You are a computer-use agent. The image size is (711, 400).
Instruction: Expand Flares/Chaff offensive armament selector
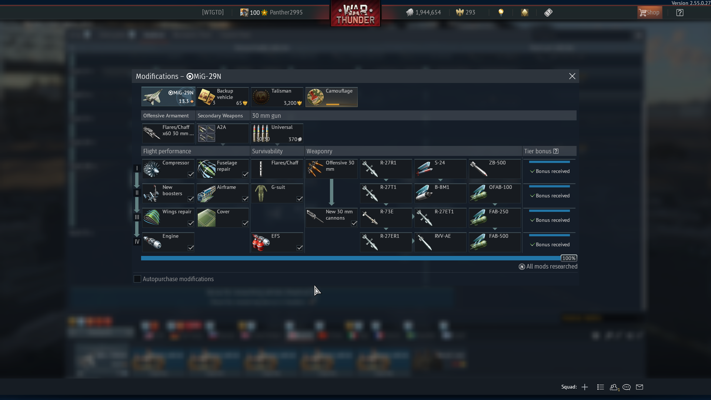tap(168, 133)
